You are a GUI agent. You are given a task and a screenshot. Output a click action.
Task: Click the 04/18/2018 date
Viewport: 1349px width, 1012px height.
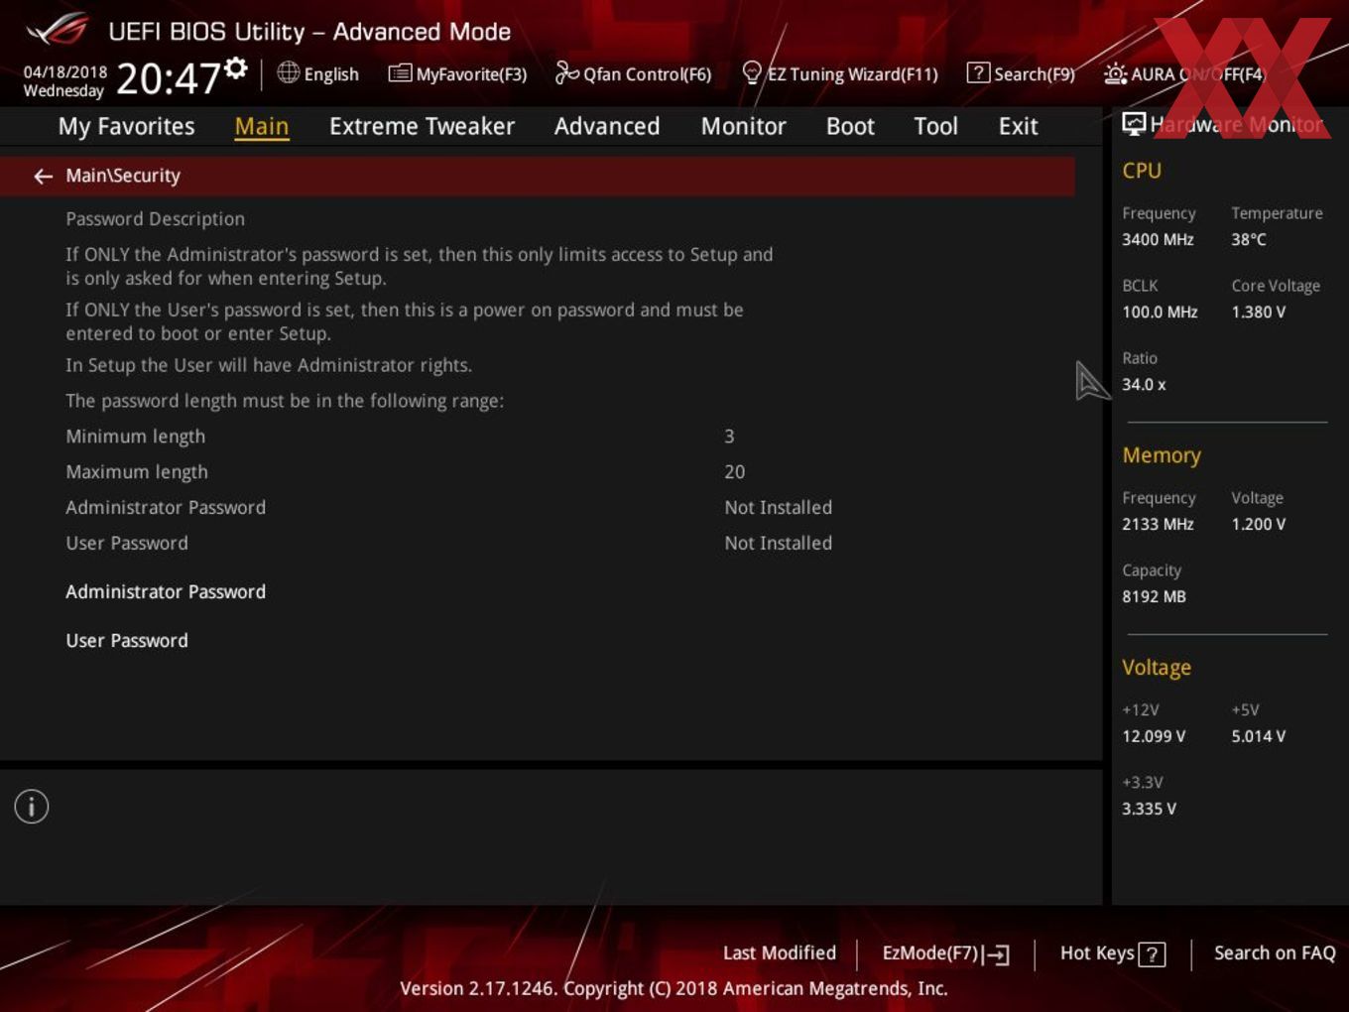64,72
